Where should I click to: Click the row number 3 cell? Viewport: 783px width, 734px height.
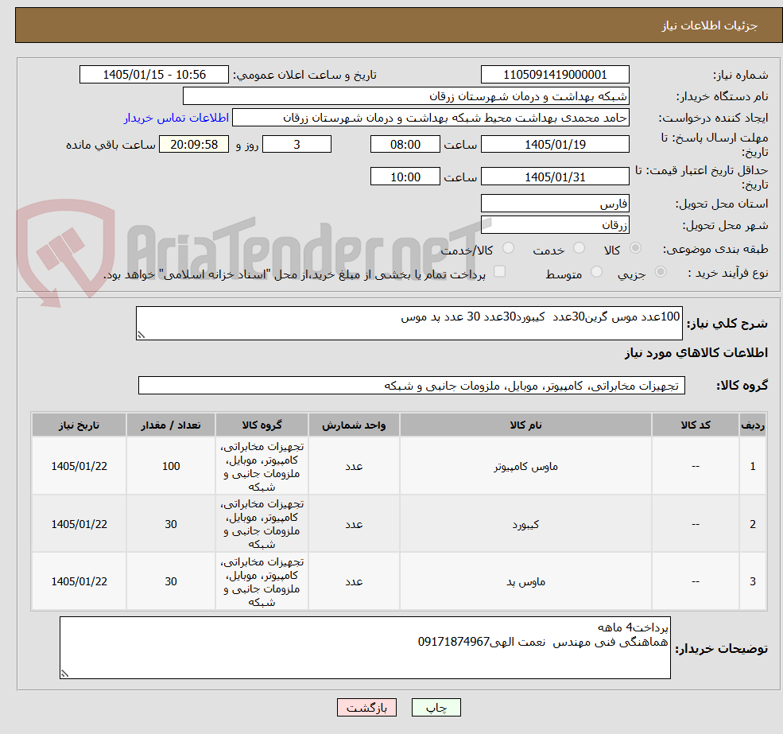[753, 581]
